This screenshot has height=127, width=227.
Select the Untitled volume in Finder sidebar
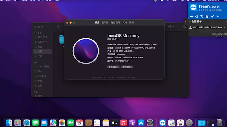point(42,76)
